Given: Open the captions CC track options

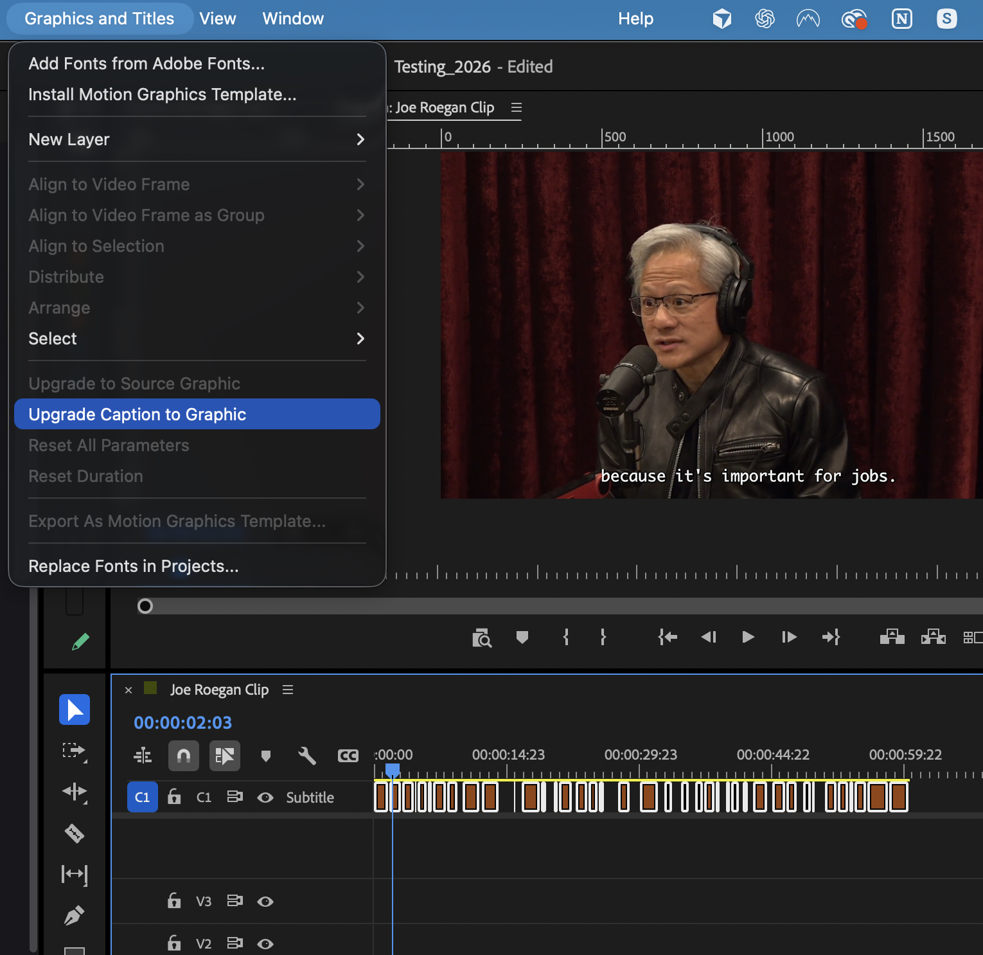Looking at the screenshot, I should (x=348, y=756).
